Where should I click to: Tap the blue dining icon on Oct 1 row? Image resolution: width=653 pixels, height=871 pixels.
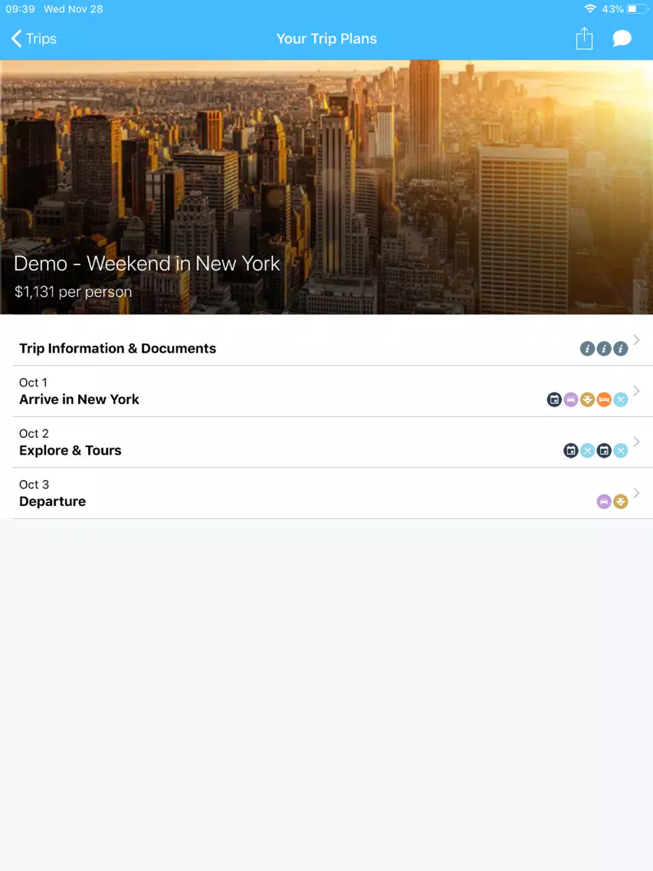[621, 399]
